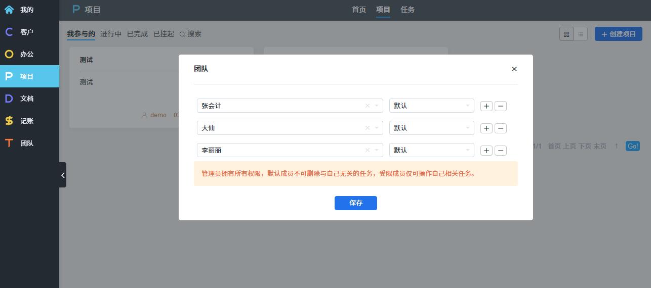
Task: Go to 首页 in top navigation
Action: (359, 10)
